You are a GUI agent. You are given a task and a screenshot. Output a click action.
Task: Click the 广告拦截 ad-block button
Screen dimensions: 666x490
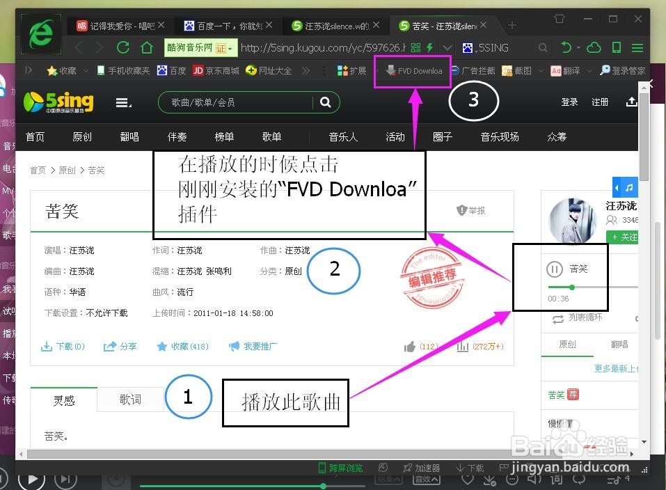click(x=473, y=70)
